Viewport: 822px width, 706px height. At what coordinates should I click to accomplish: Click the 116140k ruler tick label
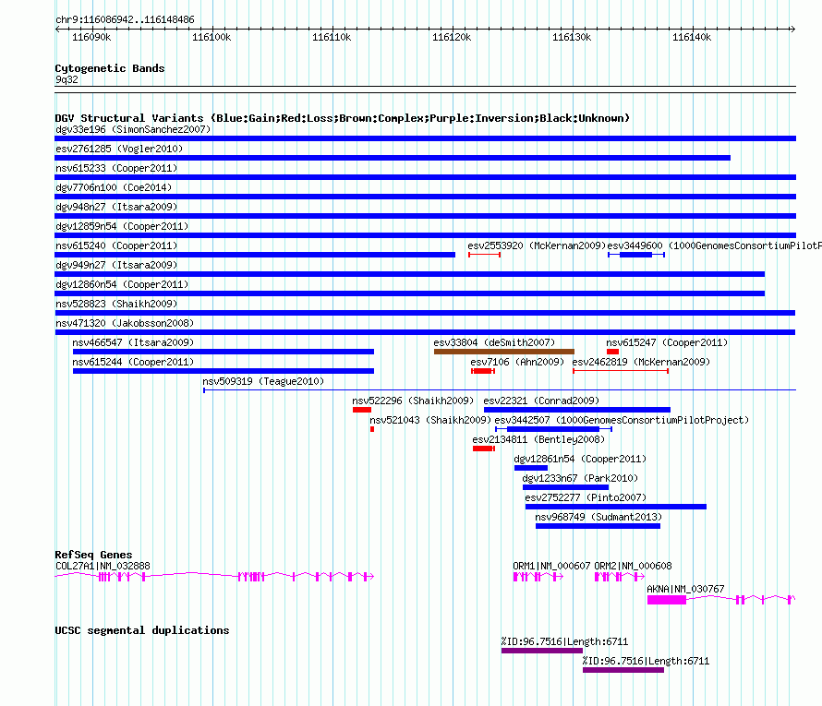click(x=692, y=37)
